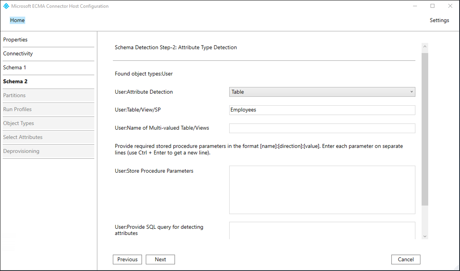Select the Schema 2 section
The image size is (460, 271).
(15, 81)
